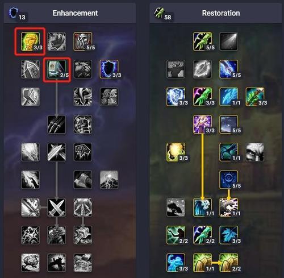Select the Enhancing Totems talent showing 3/3
The width and height of the screenshot is (284, 278).
[30, 42]
